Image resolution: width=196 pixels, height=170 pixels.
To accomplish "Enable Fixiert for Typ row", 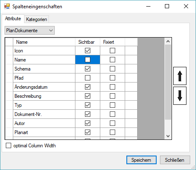I will point(112,105).
